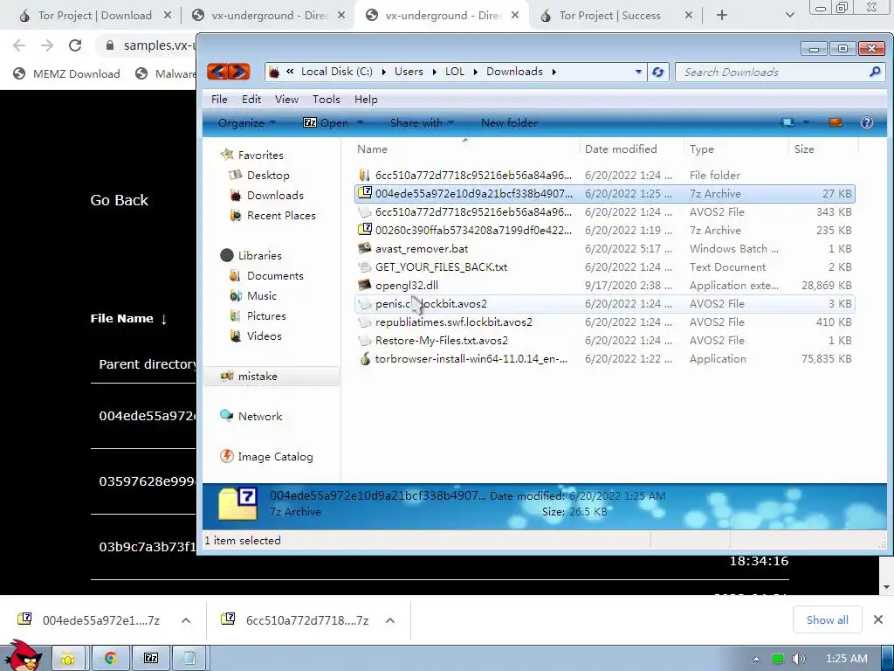This screenshot has height=671, width=894.
Task: Open Image Catalog in sidebar
Action: pos(275,456)
